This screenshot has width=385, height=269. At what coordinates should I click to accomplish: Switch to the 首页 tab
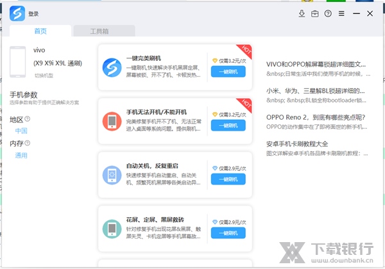[x=40, y=31]
